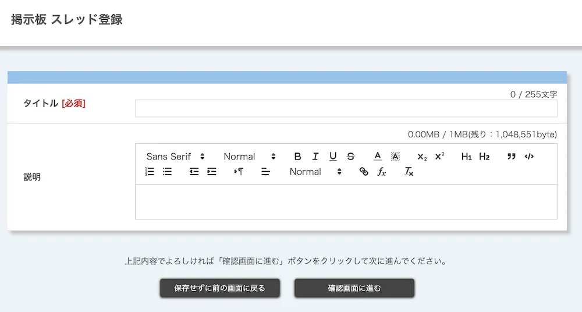Image resolution: width=582 pixels, height=312 pixels.
Task: Start an ordered numbered list
Action: 150,172
